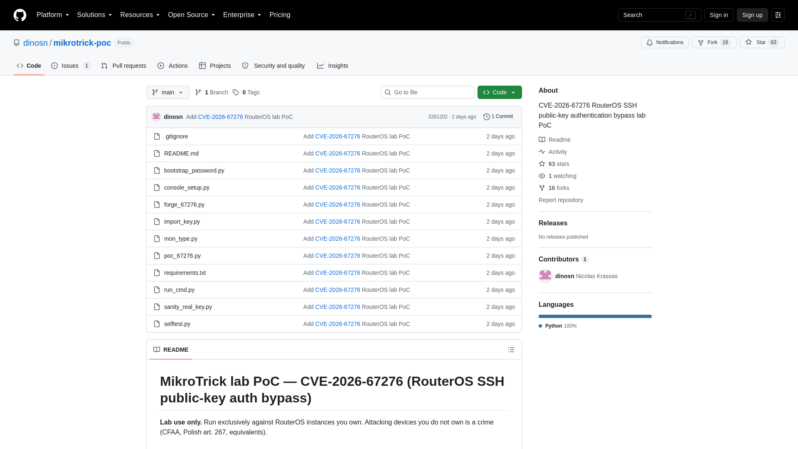The width and height of the screenshot is (798, 449).
Task: Open Security and quality tab
Action: point(273,66)
